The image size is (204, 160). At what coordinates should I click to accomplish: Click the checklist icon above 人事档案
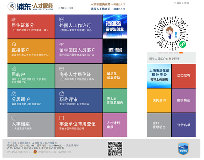14,118
